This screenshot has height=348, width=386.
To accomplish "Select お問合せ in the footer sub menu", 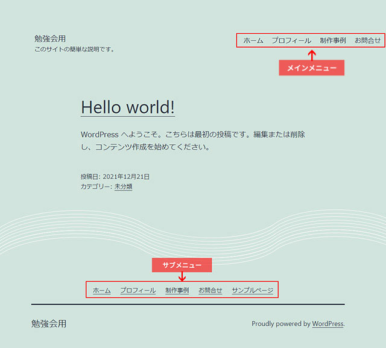I will (x=210, y=291).
